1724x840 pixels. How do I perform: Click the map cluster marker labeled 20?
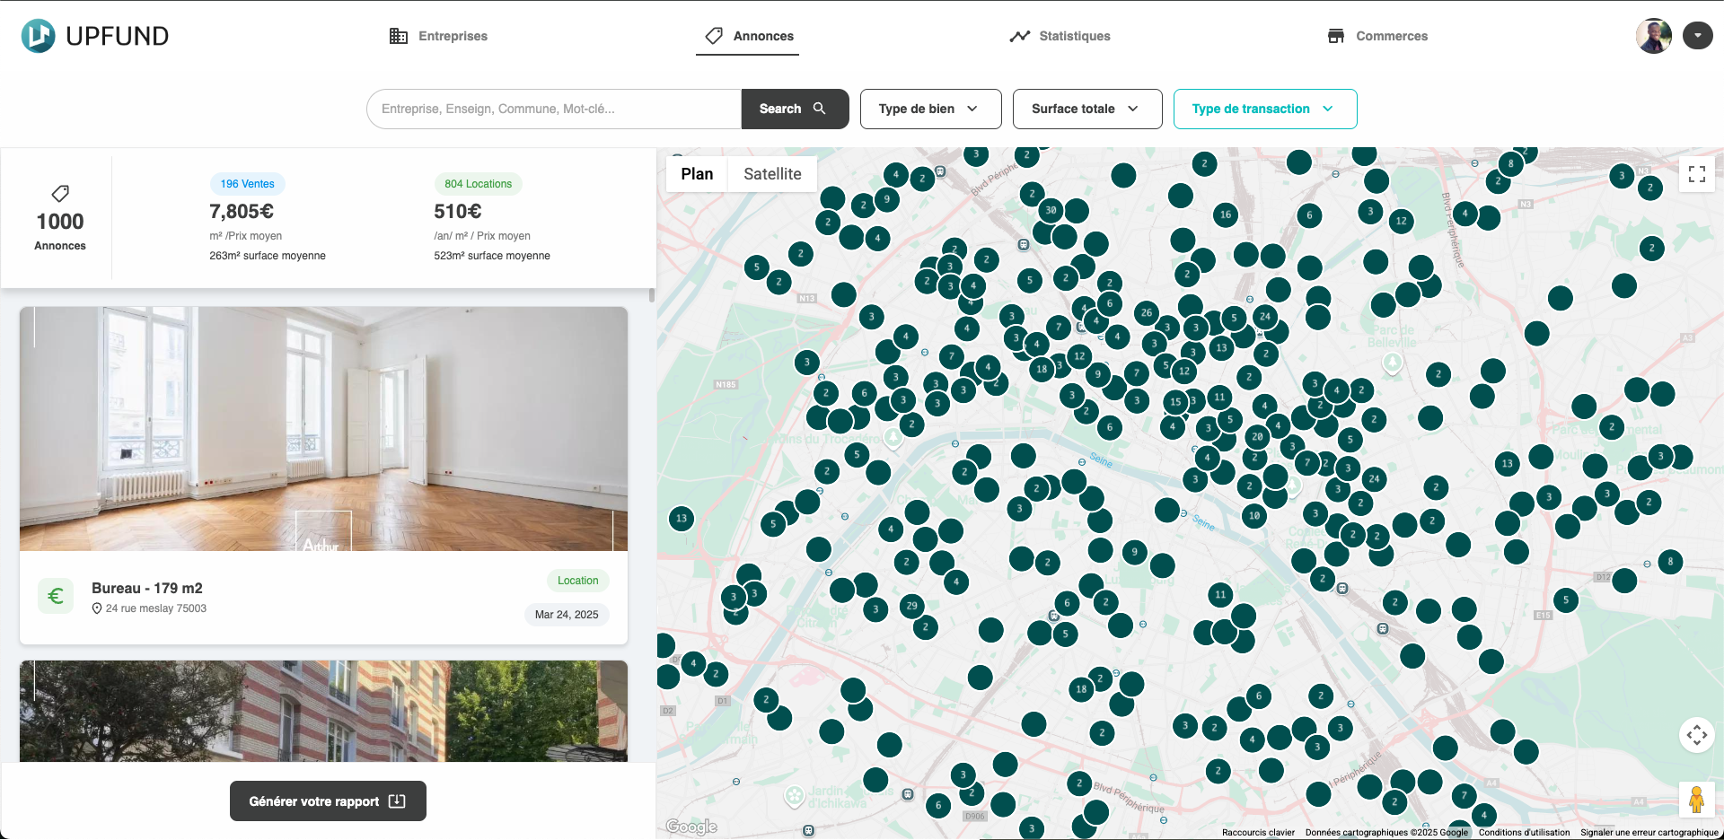[1257, 437]
